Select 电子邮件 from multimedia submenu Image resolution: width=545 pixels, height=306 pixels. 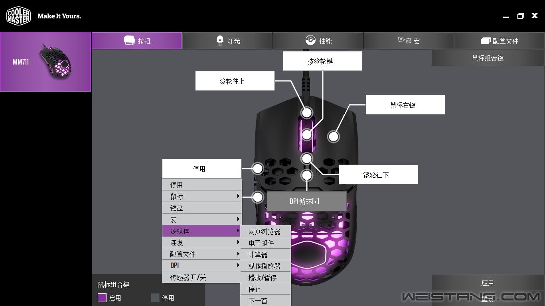(x=266, y=243)
